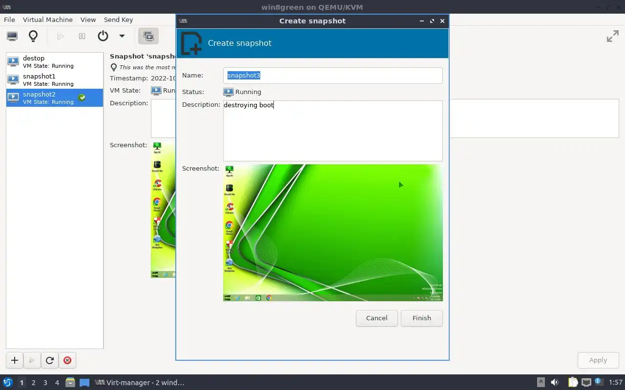Click the plus create new snapshot button
Screen dimensions: 625x390
[15, 360]
